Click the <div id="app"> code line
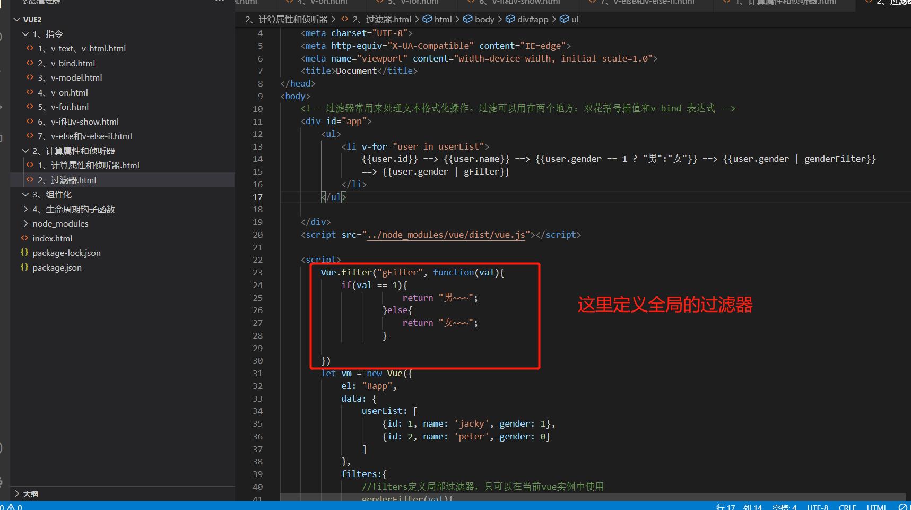 tap(336, 121)
